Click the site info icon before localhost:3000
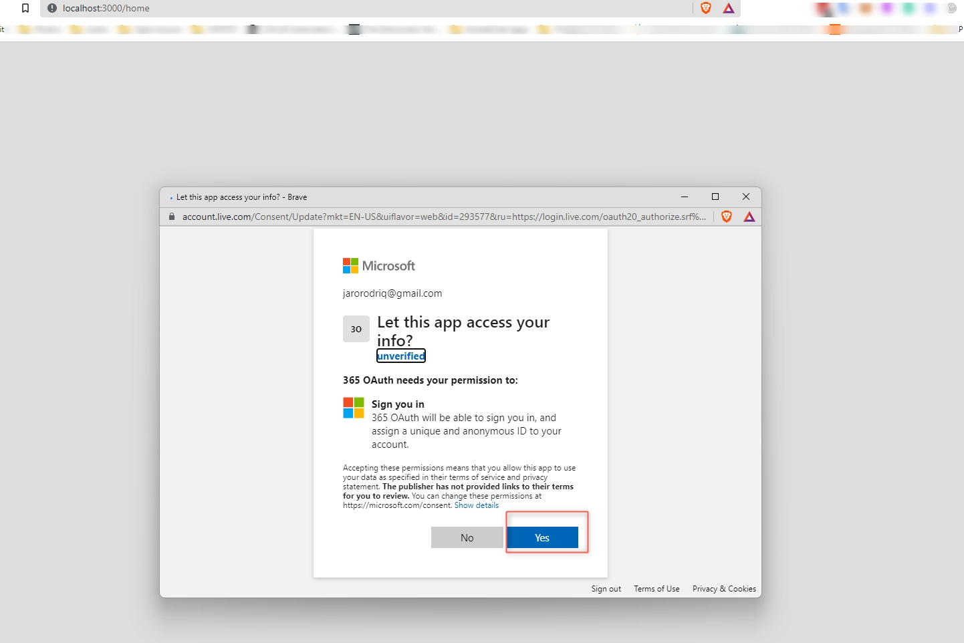964x643 pixels. click(52, 8)
